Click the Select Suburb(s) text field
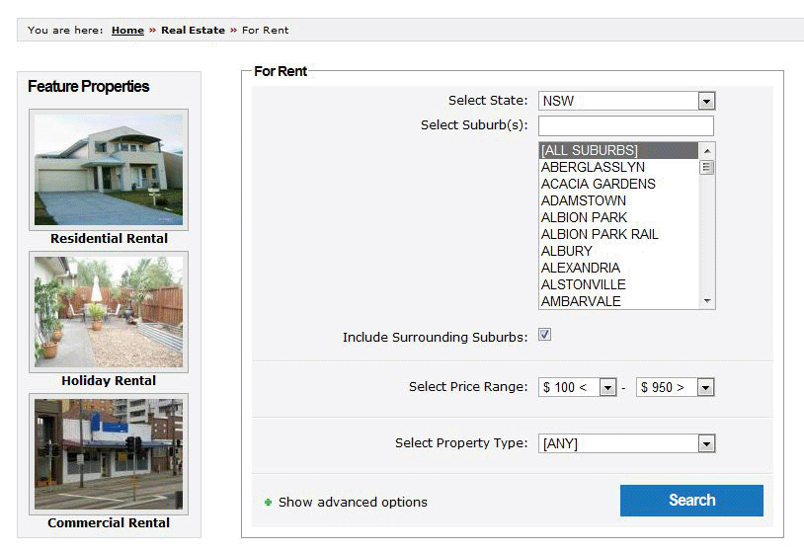 tap(626, 125)
